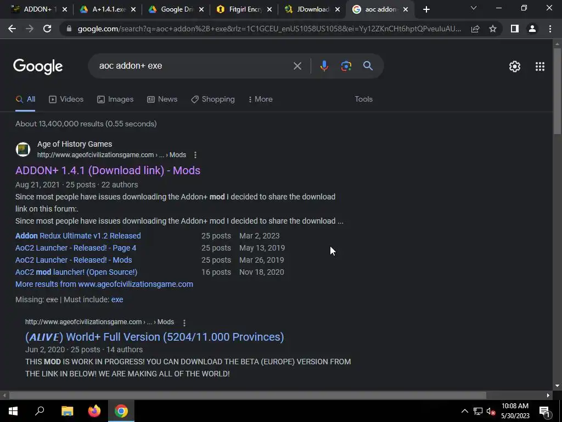The width and height of the screenshot is (562, 422).
Task: Reload the current Google search page
Action: point(47,29)
